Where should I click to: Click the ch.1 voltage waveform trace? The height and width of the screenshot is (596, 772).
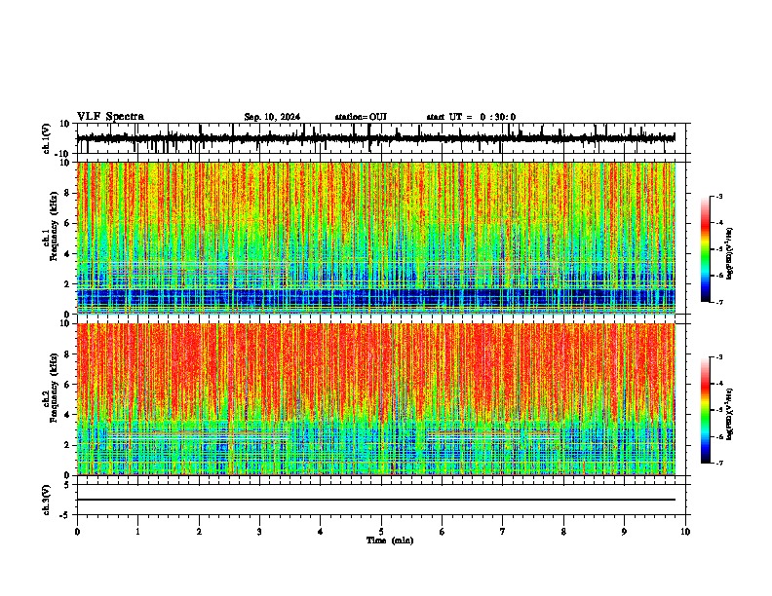pyautogui.click(x=375, y=138)
